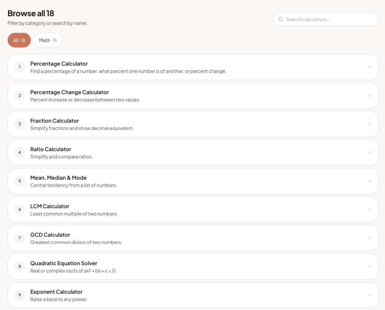Open the LCM Calculator

[193, 210]
